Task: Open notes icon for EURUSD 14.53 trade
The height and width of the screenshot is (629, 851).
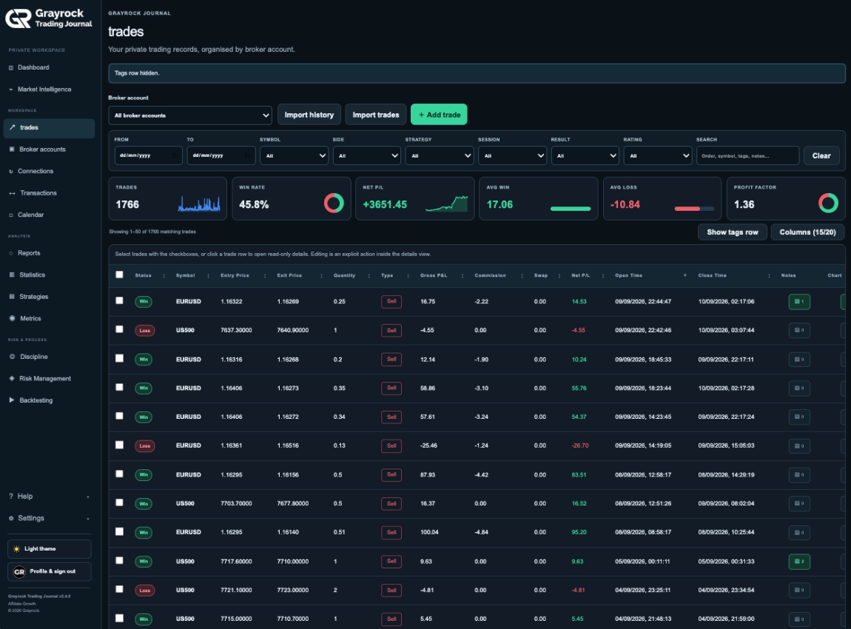Action: pos(799,302)
